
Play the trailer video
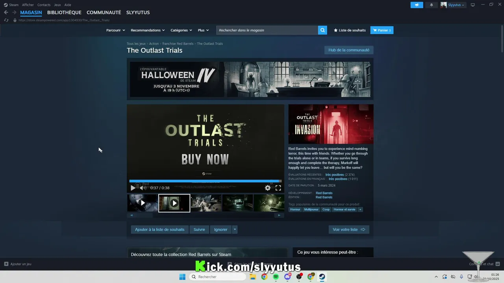[133, 188]
